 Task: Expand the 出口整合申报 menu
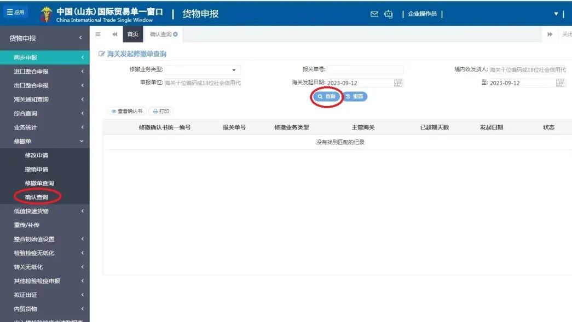click(44, 85)
